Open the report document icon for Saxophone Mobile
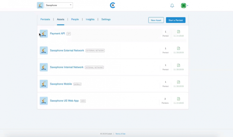 click(x=179, y=82)
